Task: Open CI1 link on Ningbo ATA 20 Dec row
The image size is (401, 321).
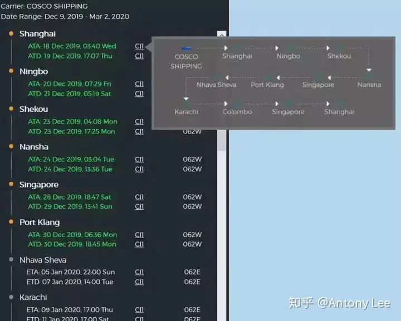Action: [139, 84]
